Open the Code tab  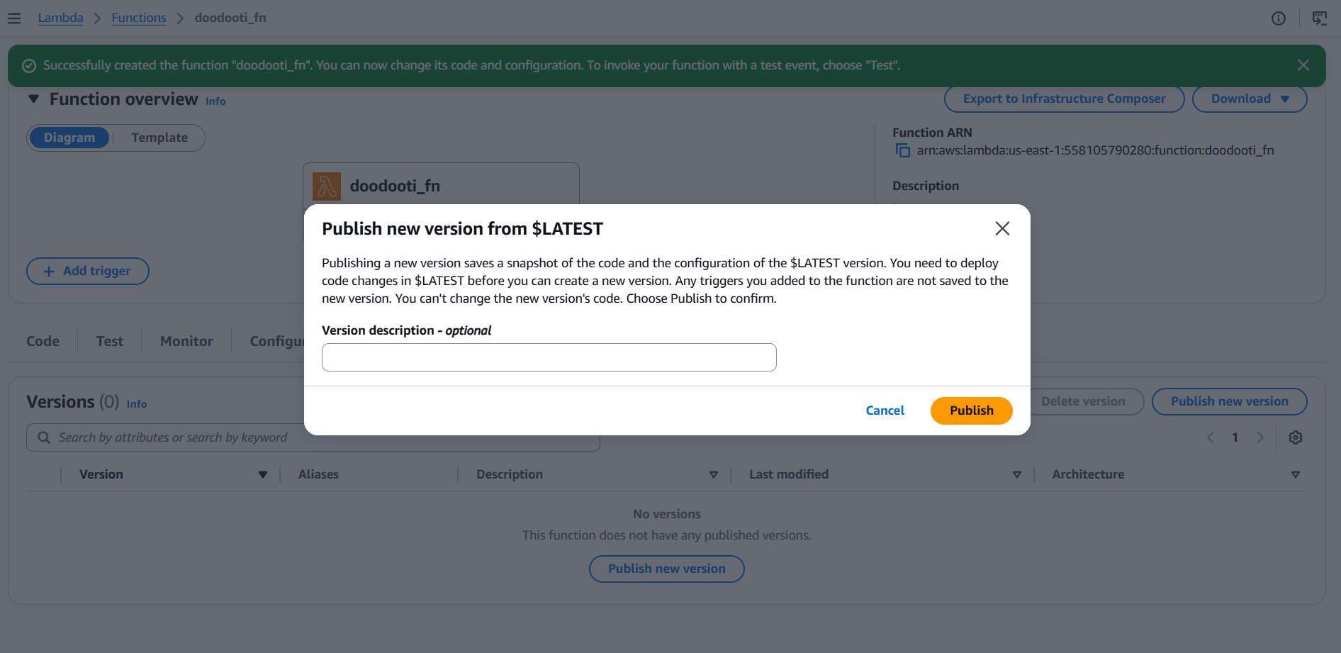click(43, 341)
